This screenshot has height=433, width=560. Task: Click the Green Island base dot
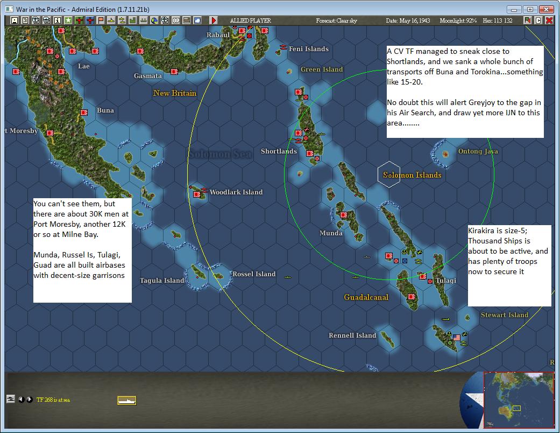click(x=288, y=72)
